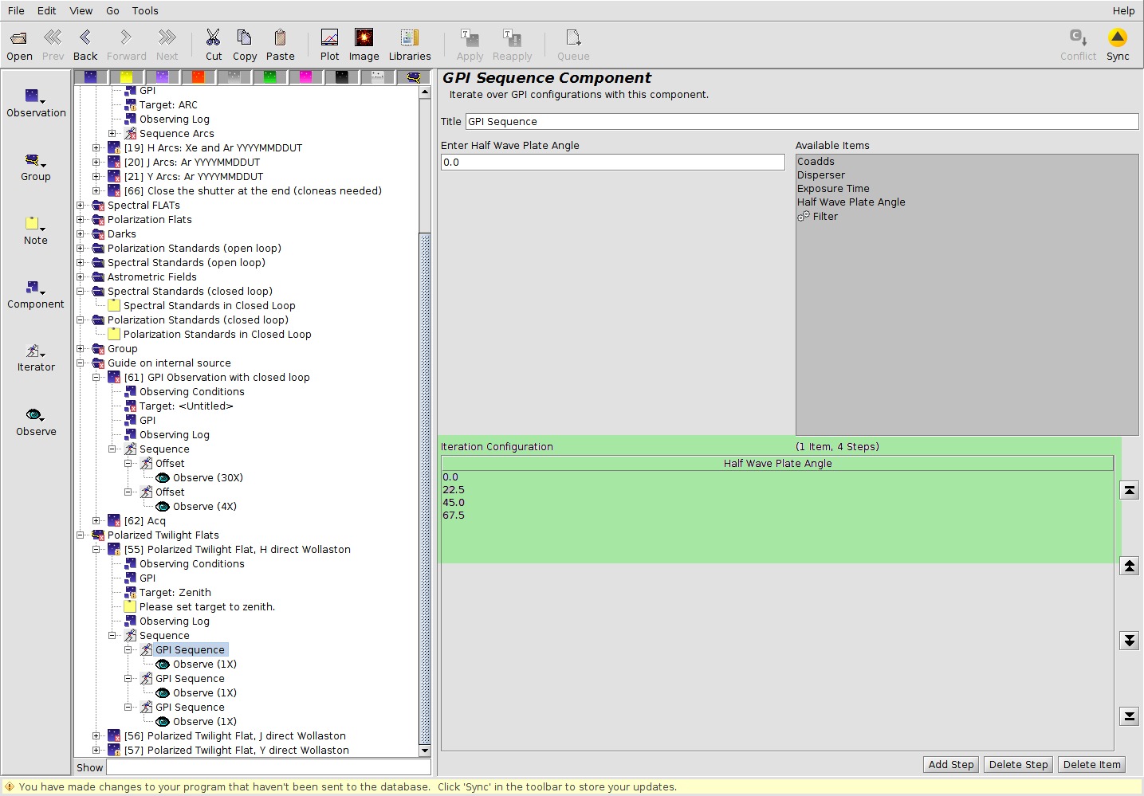Screen dimensions: 1144x796
Task: Click the Queue toolbar icon
Action: pyautogui.click(x=573, y=37)
